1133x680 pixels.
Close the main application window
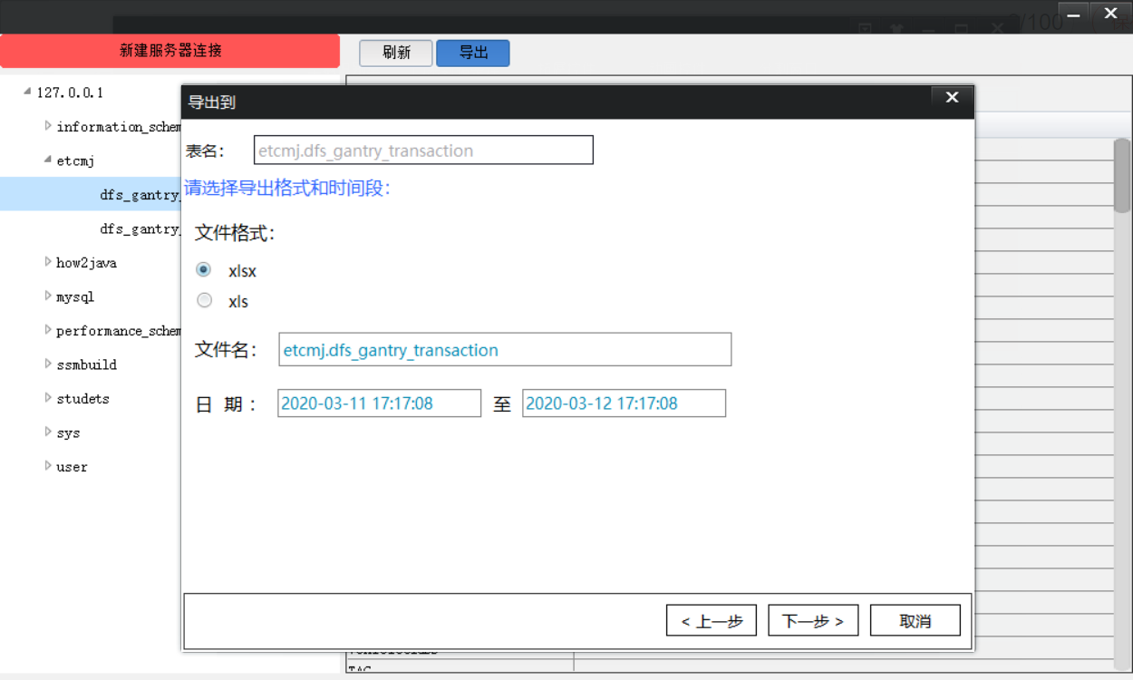pyautogui.click(x=1110, y=14)
